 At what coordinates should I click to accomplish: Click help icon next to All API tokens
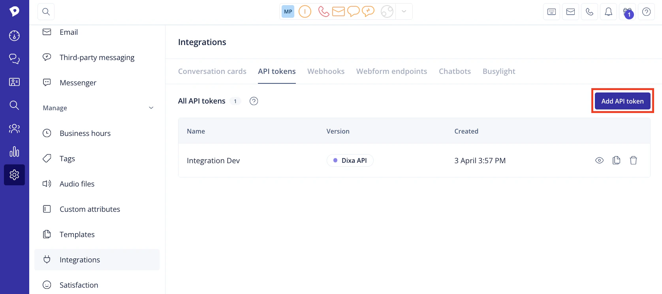[x=254, y=101]
